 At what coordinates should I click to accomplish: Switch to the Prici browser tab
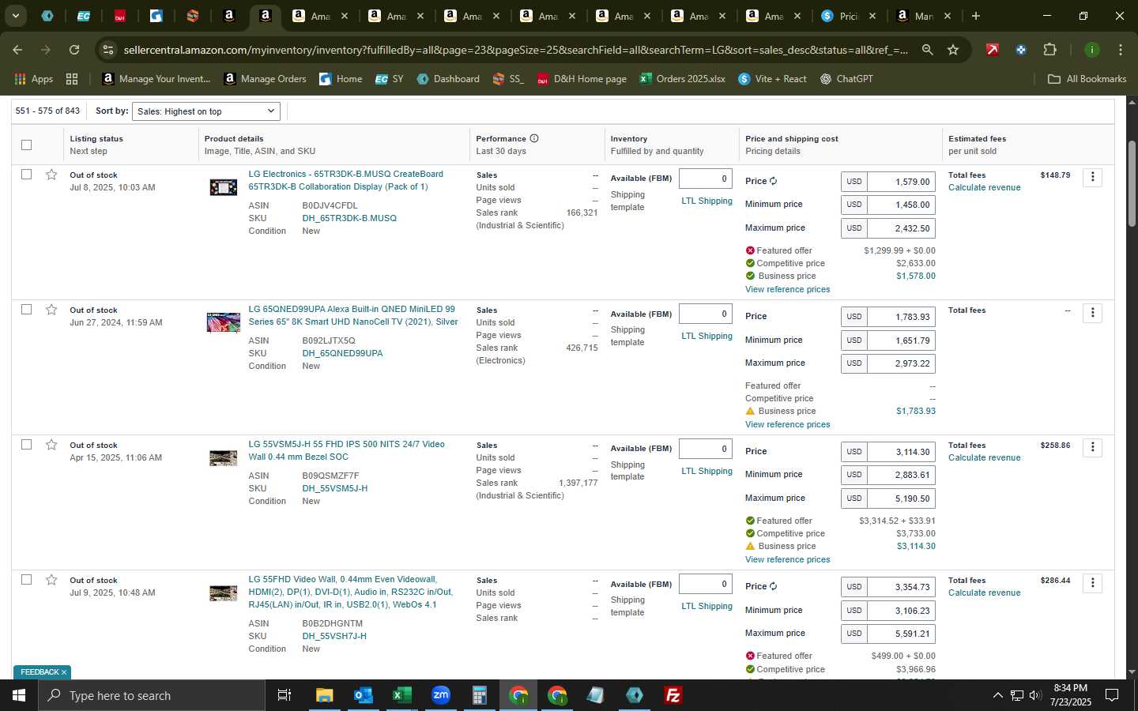[x=839, y=16]
